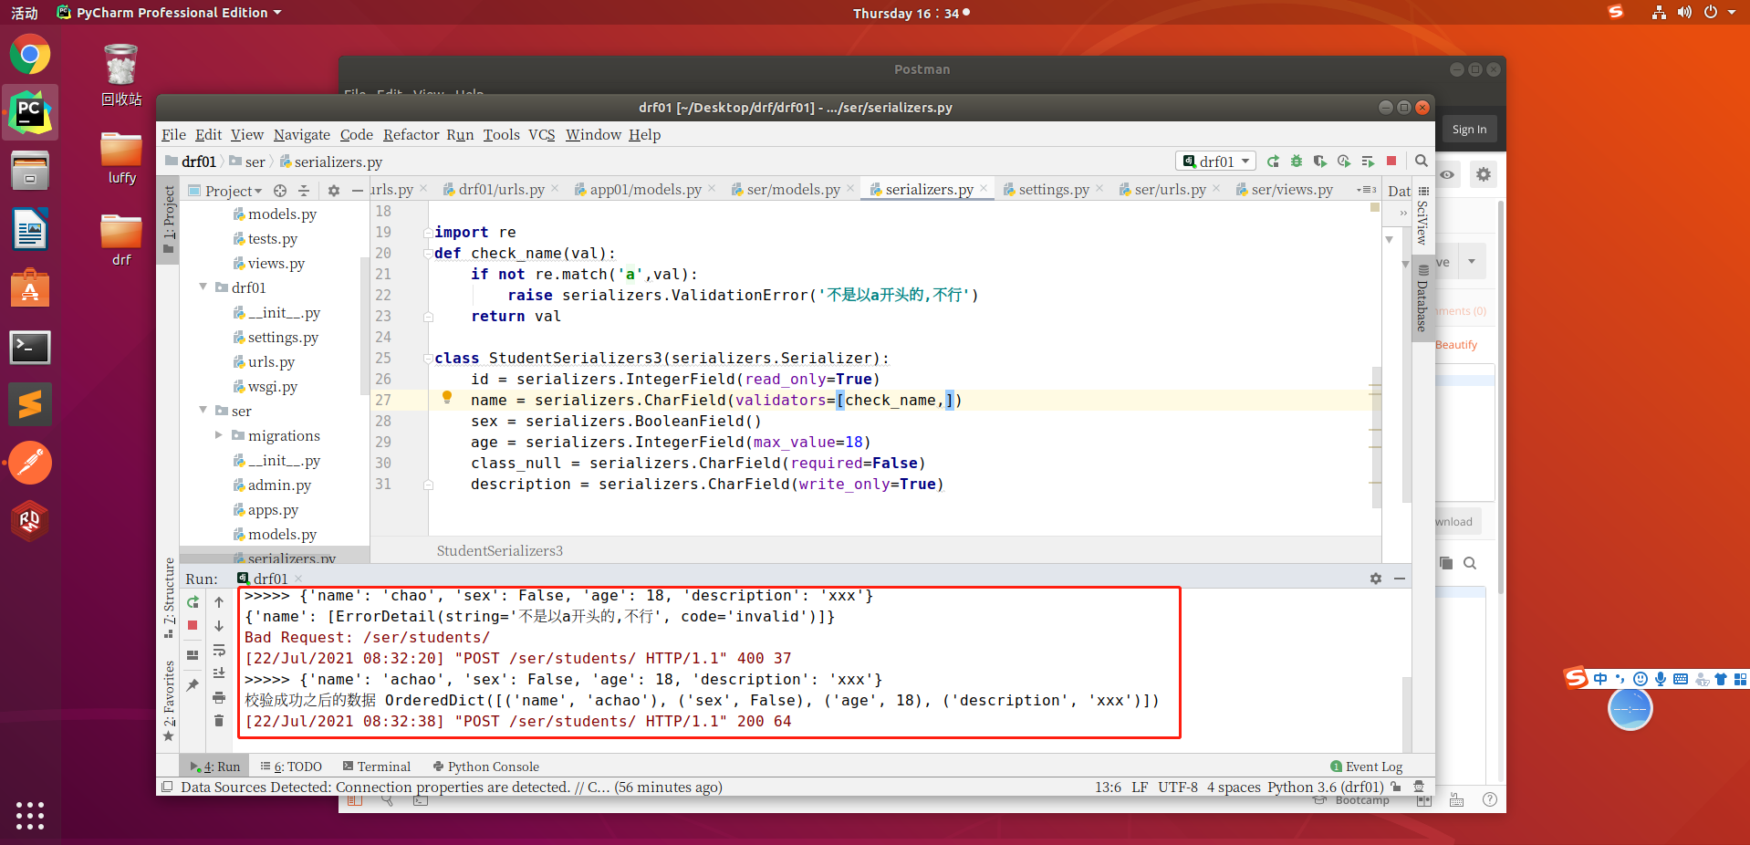Image resolution: width=1750 pixels, height=845 pixels.
Task: Stop the process in the Run panel
Action: 193,626
